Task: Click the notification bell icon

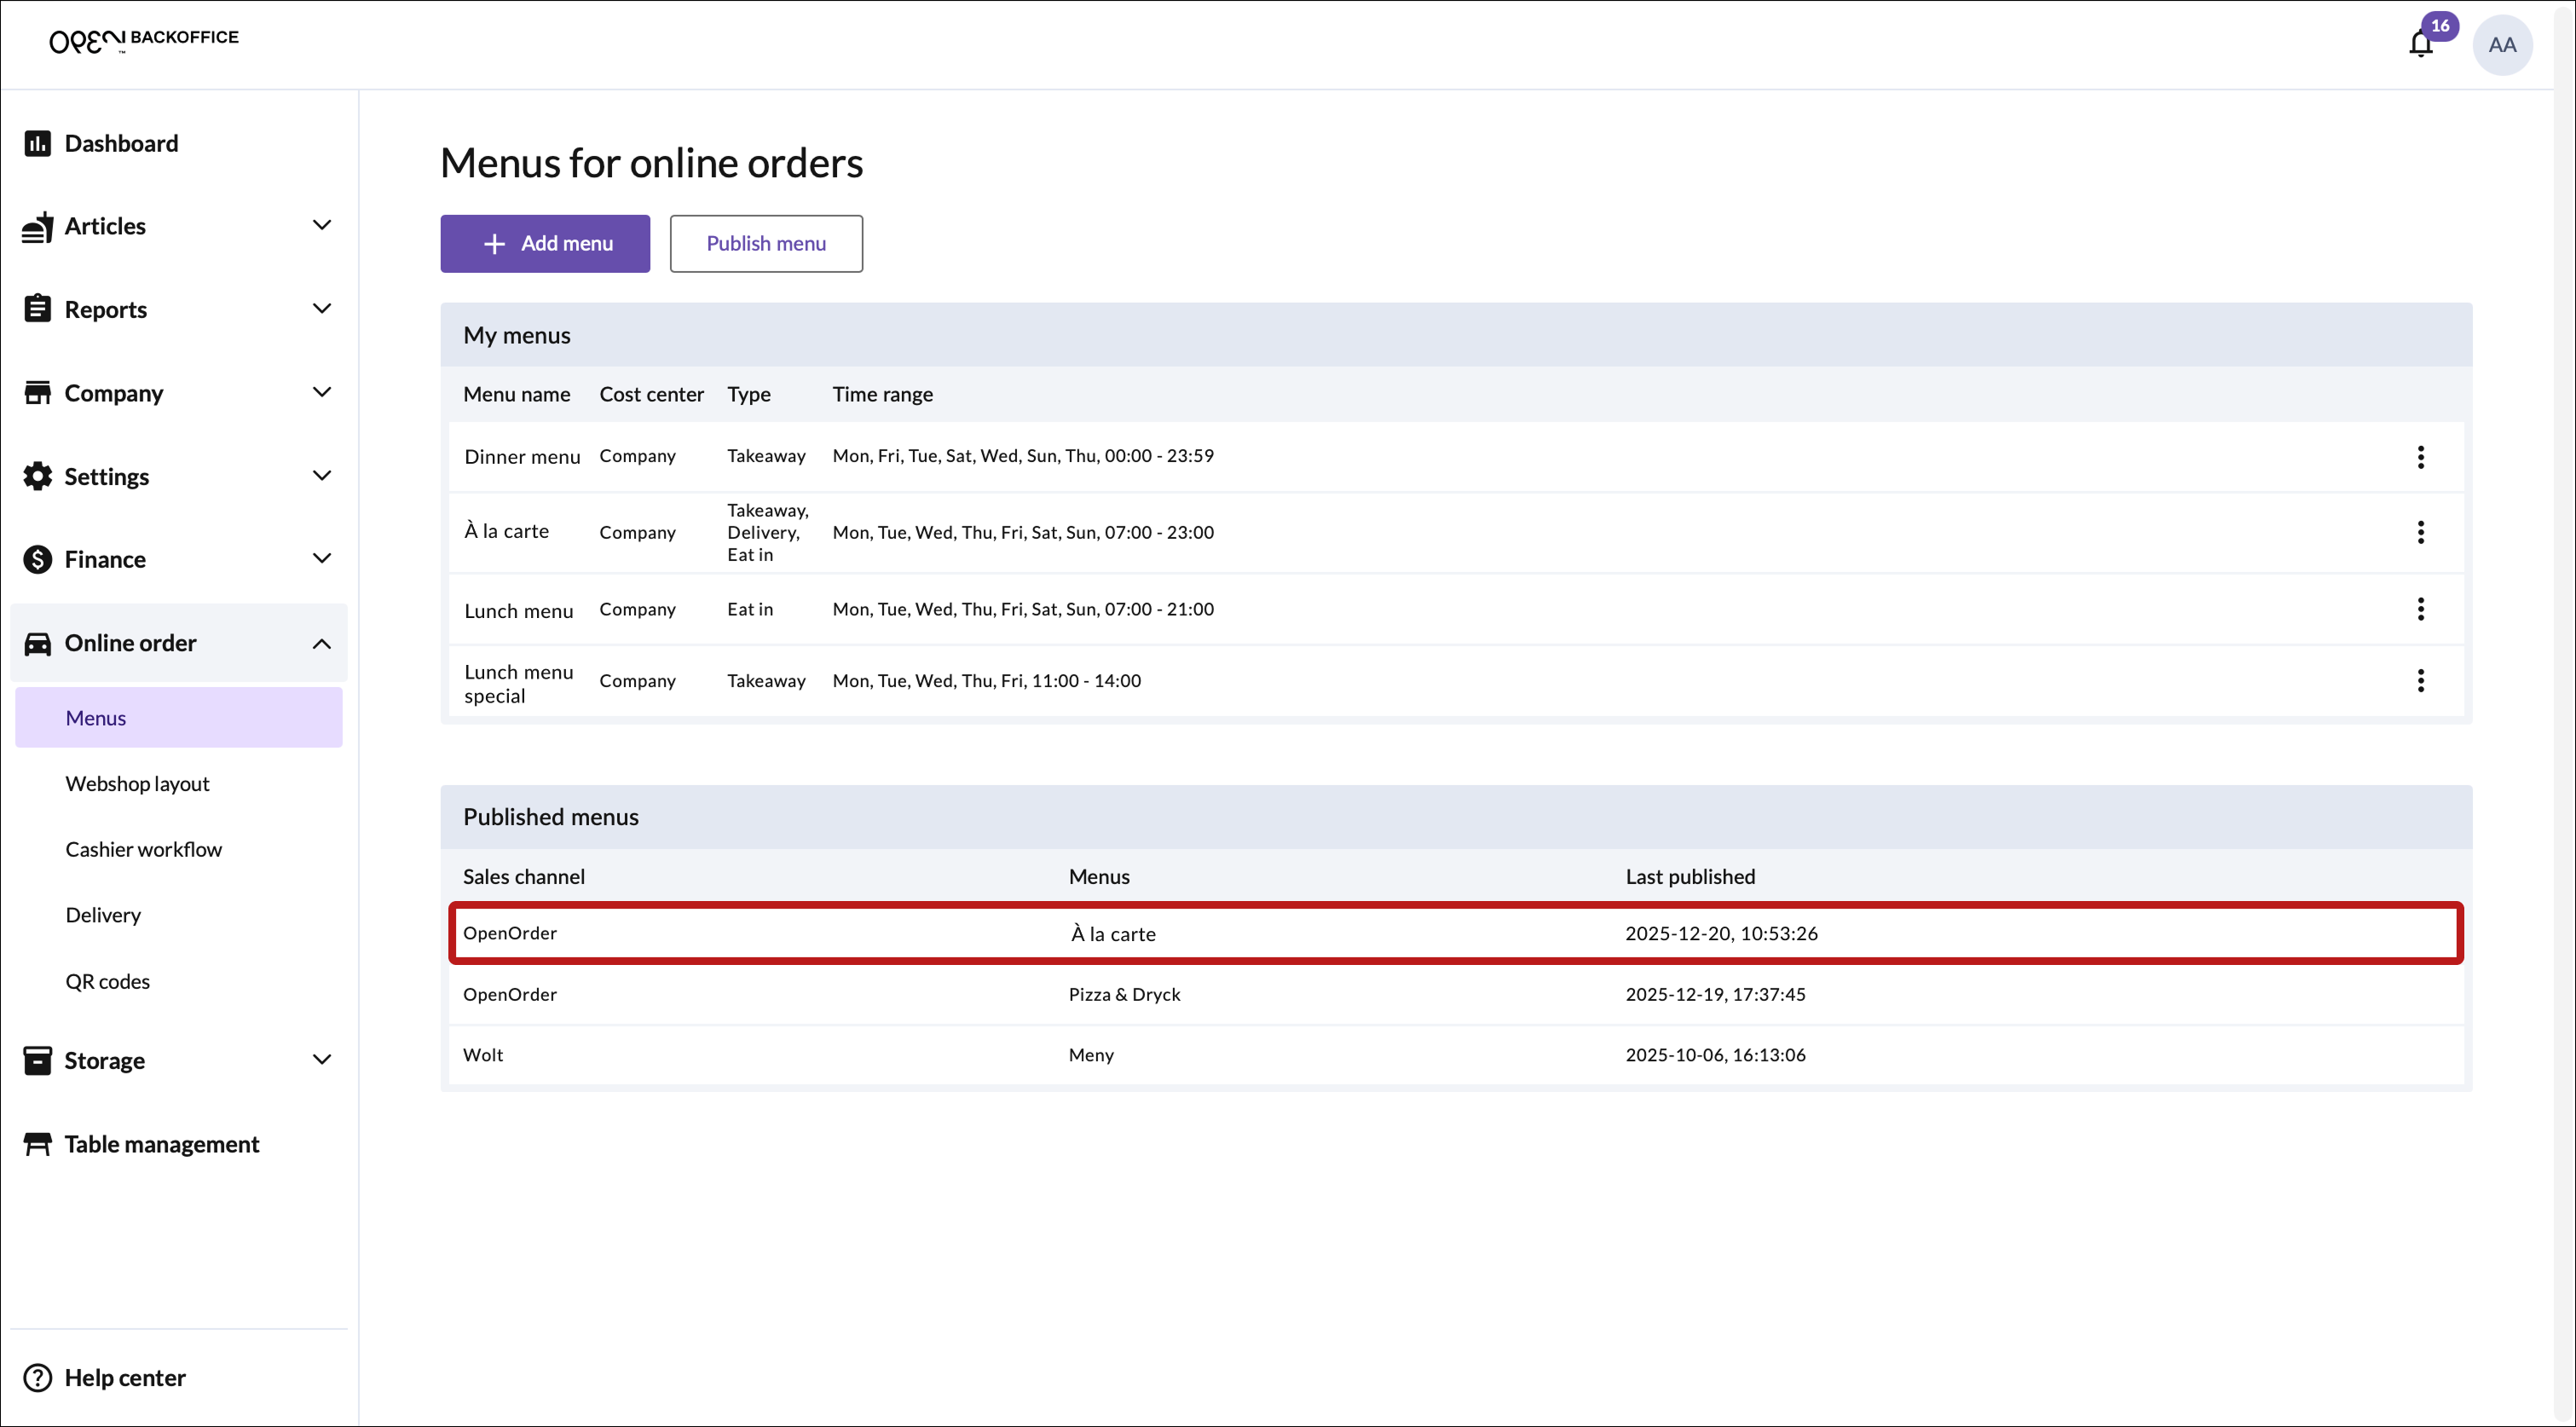Action: [2419, 45]
